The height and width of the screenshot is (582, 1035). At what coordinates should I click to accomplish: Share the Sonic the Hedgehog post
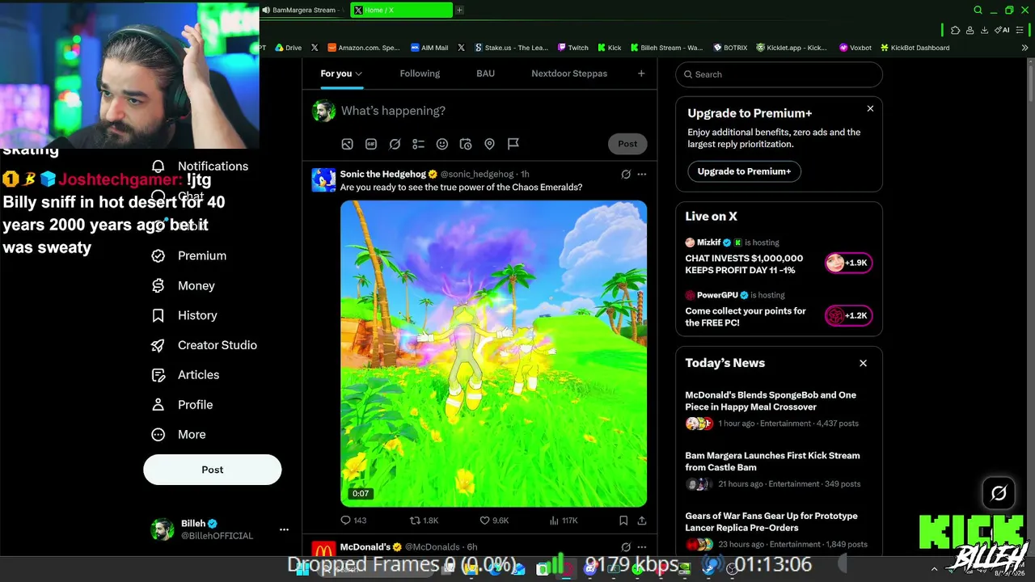[x=642, y=521]
